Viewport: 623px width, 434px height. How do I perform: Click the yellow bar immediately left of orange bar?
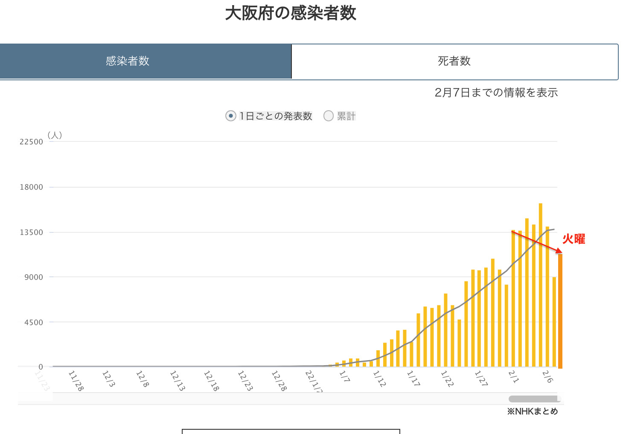(x=554, y=322)
